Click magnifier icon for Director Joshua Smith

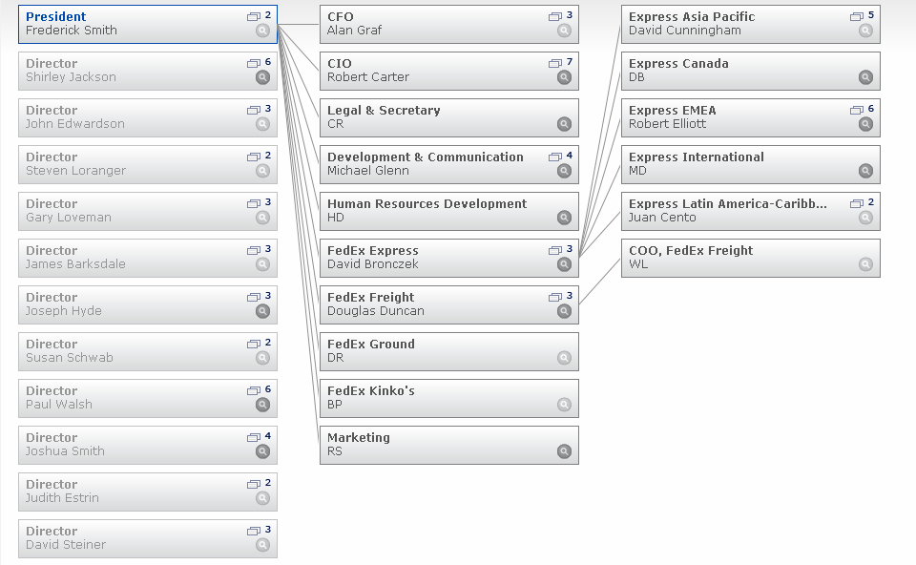[263, 451]
